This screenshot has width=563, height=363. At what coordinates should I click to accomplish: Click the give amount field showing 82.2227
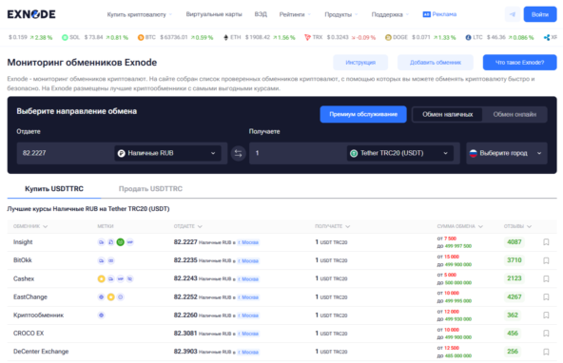pos(65,153)
